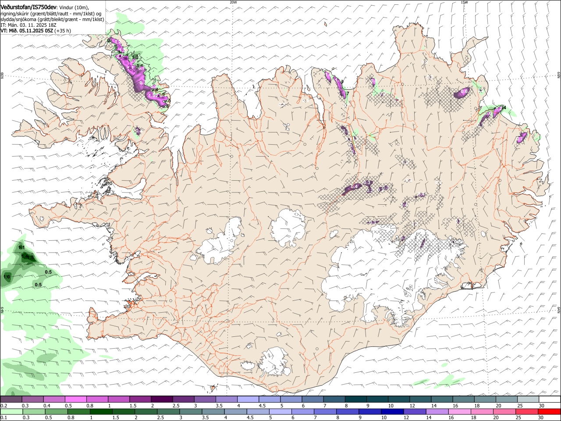
Task: Click the snow-scale swatch above label 0.2
Action: (x=11, y=400)
